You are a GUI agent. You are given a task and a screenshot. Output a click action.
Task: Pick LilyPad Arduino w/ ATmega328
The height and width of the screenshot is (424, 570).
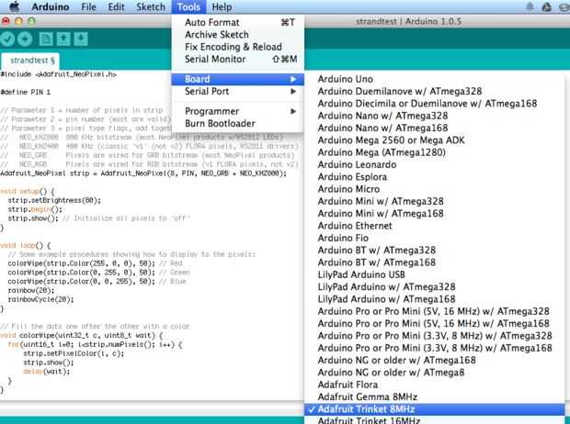click(435, 287)
